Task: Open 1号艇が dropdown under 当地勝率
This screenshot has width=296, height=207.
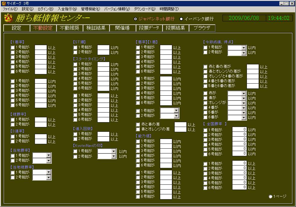Action: (x=49, y=155)
